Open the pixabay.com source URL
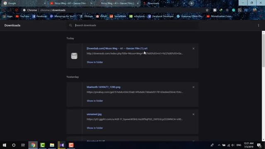This screenshot has width=265, height=149. pyautogui.click(x=135, y=92)
